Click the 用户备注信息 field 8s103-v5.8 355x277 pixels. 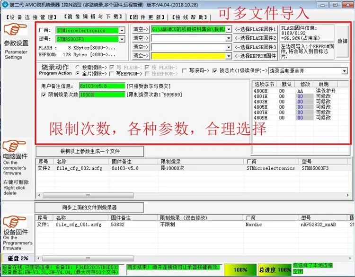coord(102,86)
